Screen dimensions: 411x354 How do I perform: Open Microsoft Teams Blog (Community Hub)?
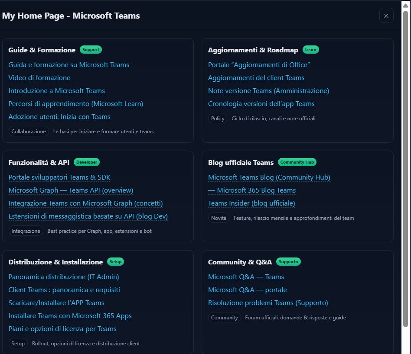[269, 177]
